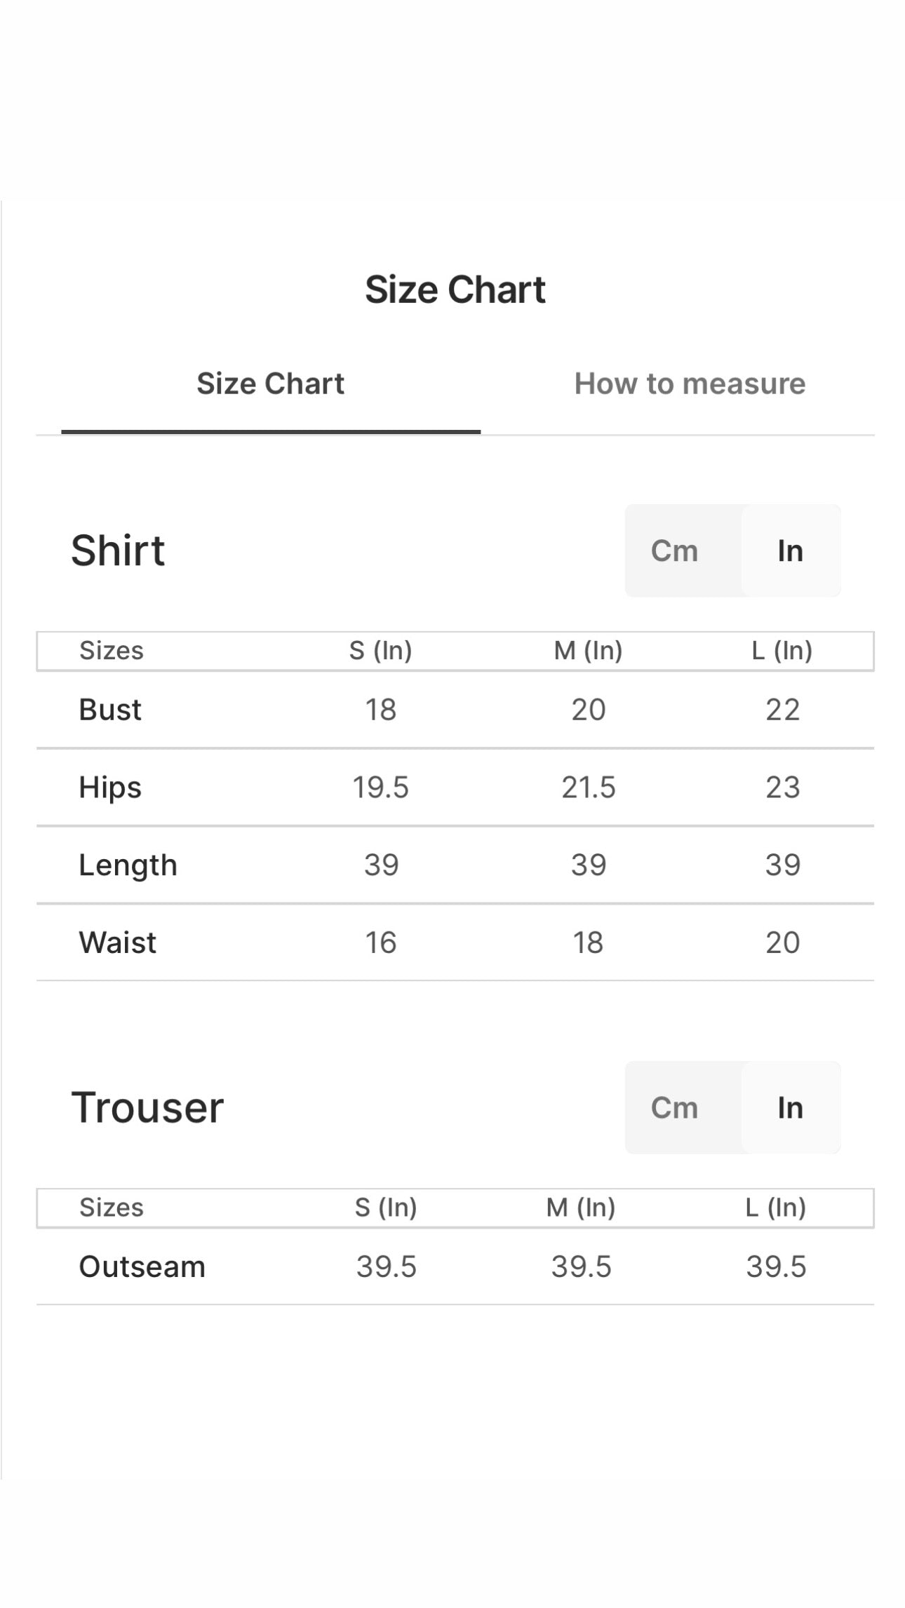Toggle Shirt measurements to In
905x1608 pixels.
790,550
